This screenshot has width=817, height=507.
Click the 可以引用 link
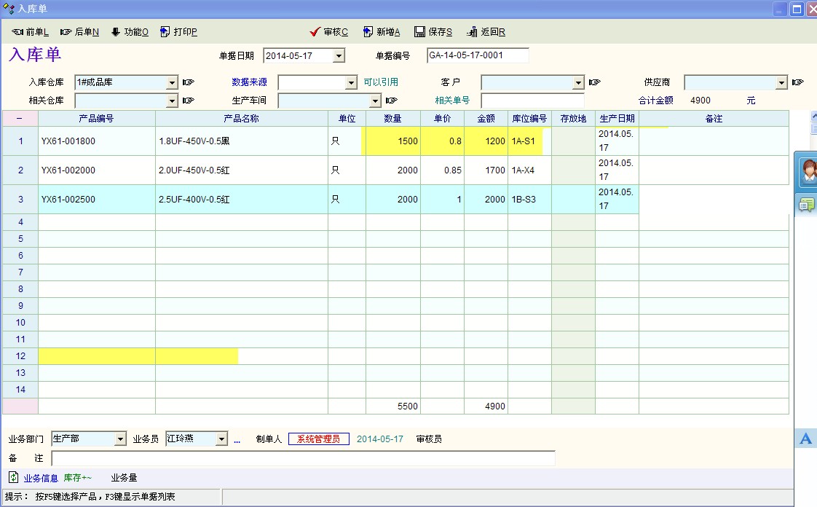(381, 82)
